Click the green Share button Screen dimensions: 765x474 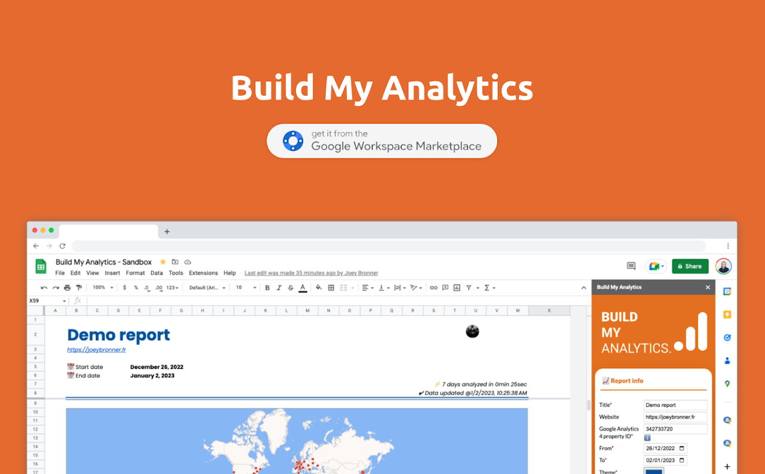[x=690, y=267]
